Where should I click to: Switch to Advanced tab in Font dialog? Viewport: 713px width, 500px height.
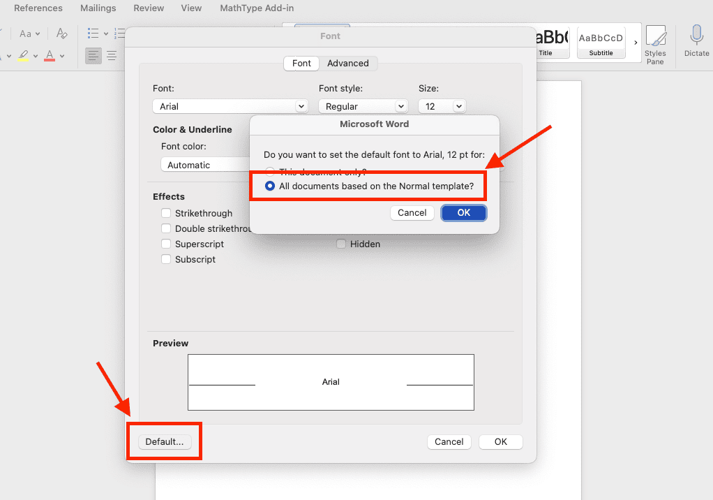348,64
